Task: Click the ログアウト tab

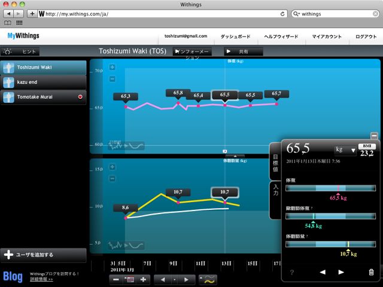Action: point(366,36)
